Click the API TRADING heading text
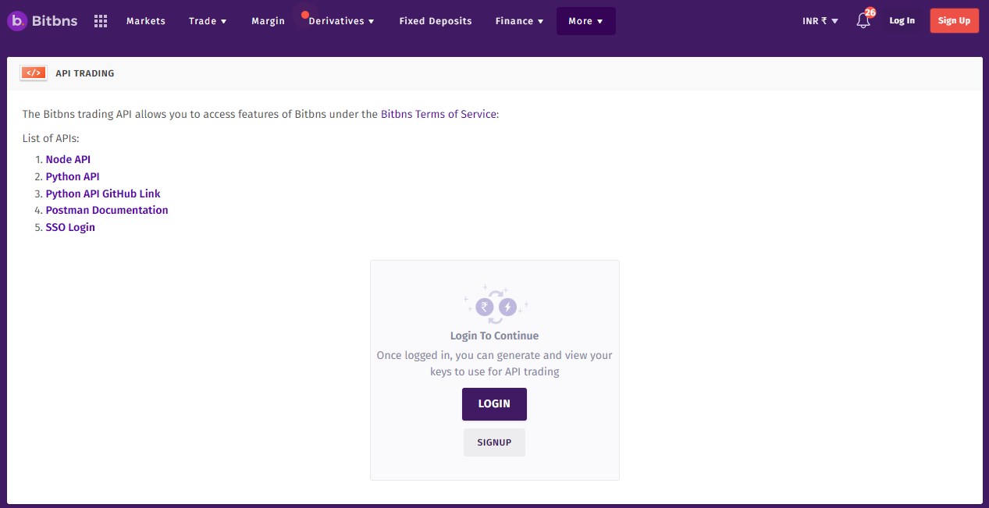989x508 pixels. coord(85,73)
